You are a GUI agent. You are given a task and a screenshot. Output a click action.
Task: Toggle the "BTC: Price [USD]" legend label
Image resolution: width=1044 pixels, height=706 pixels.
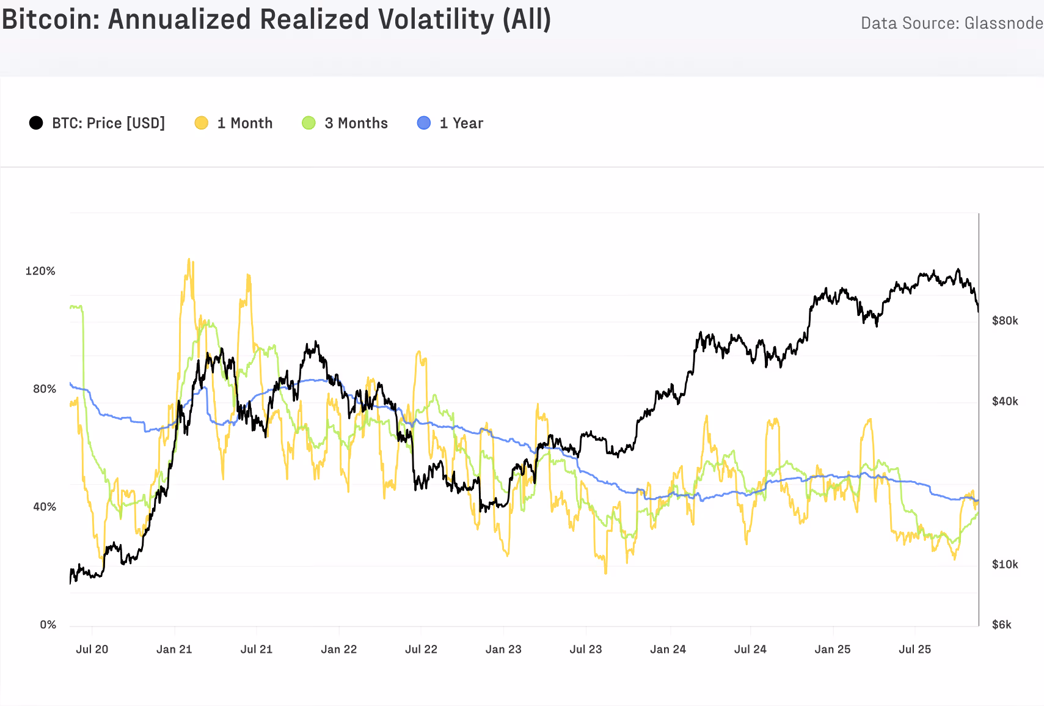[x=109, y=123]
